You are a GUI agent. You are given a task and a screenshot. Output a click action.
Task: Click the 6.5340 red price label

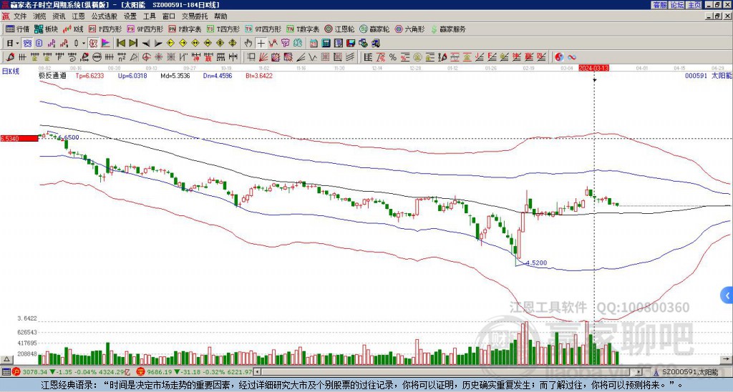point(19,138)
